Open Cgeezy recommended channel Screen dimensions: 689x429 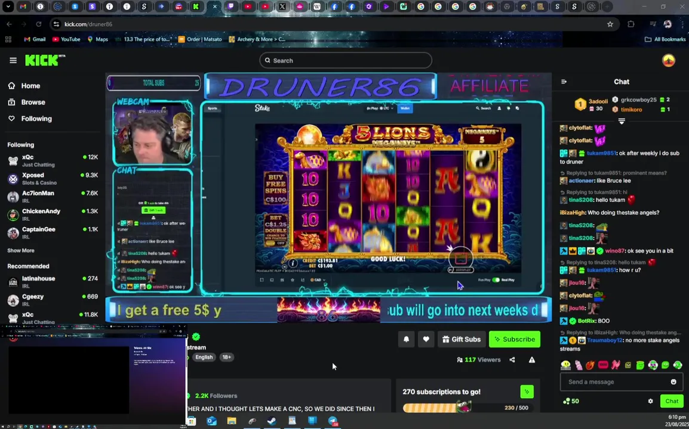point(53,300)
